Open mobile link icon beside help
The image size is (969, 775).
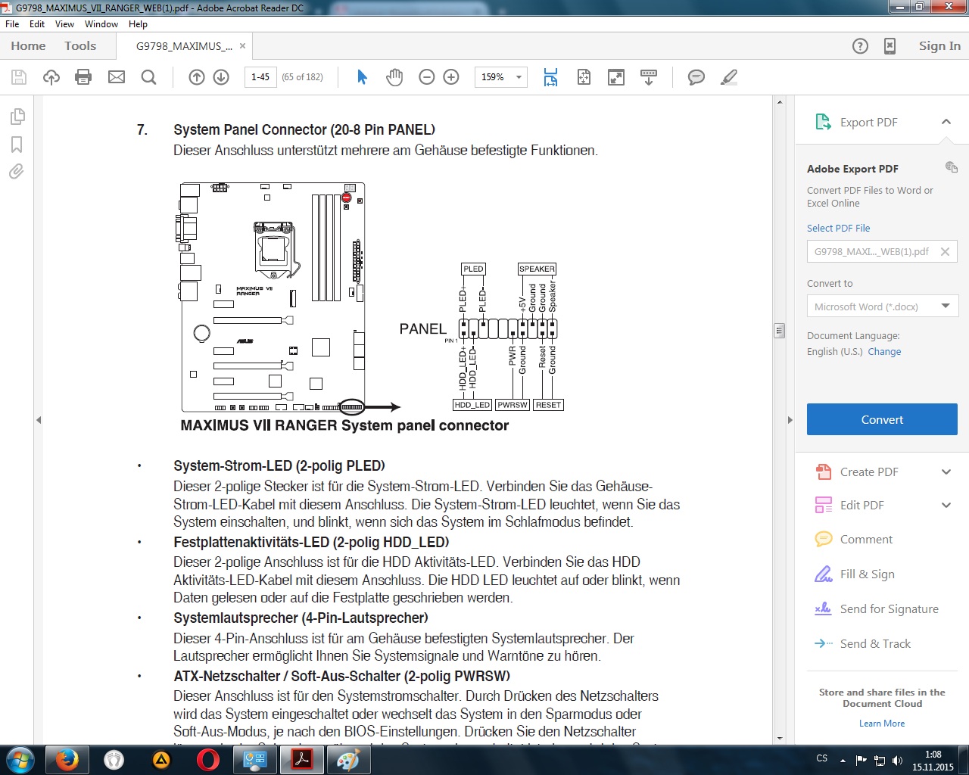pos(890,46)
